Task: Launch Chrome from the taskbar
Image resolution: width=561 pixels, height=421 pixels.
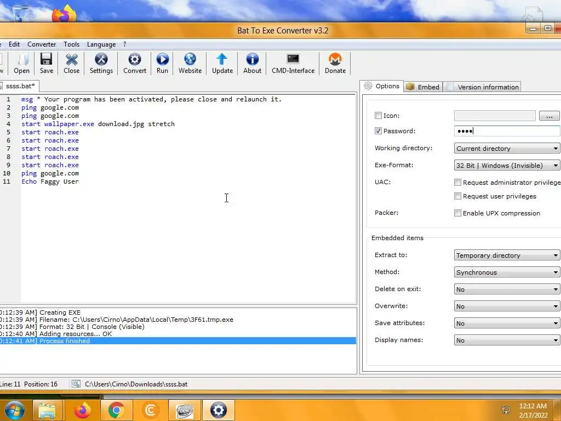Action: click(116, 410)
